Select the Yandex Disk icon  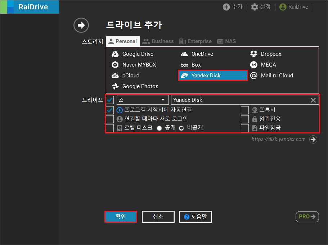184,76
